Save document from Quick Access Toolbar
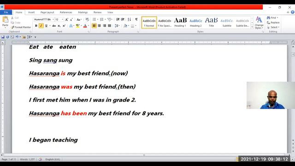Screen dimensions: 295x166 pyautogui.click(x=3, y=37)
